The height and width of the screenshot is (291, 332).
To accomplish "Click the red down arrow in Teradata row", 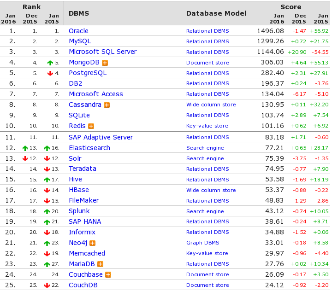I will (47, 169).
